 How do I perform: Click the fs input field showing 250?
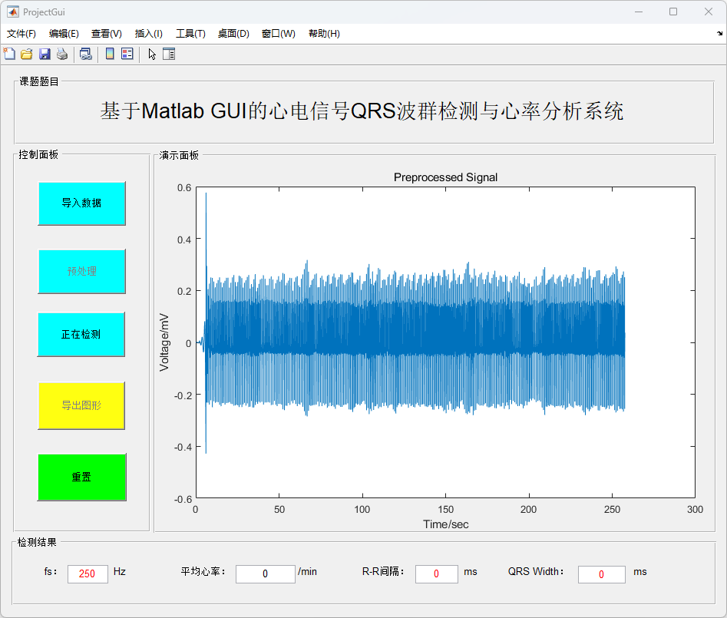88,574
